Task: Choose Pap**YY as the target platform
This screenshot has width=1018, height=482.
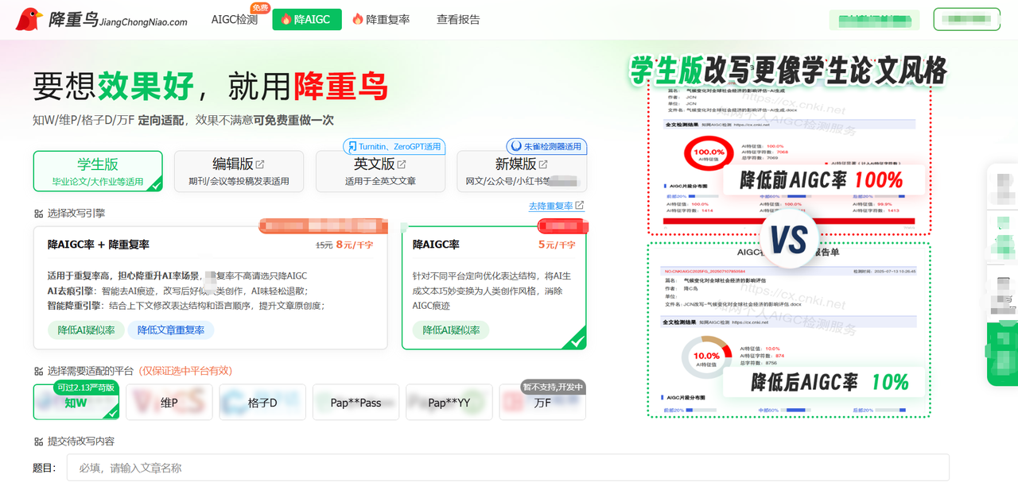Action: [x=449, y=403]
